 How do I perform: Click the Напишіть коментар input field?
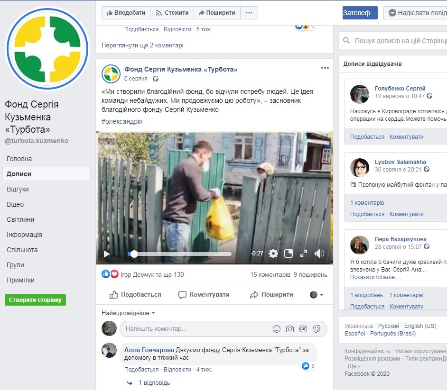point(223,329)
